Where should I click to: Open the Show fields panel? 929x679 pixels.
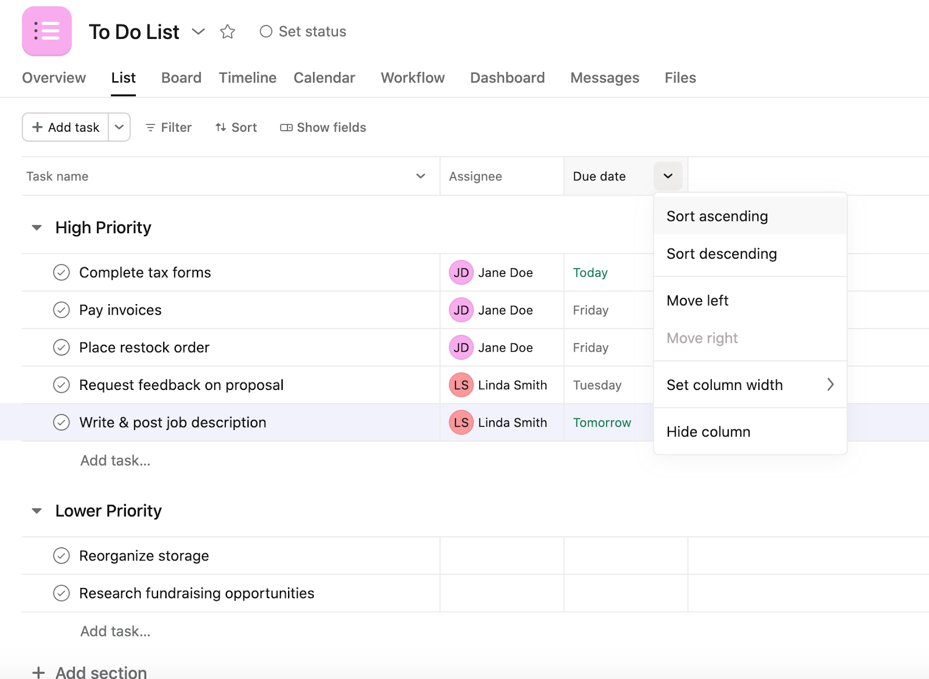(x=323, y=128)
